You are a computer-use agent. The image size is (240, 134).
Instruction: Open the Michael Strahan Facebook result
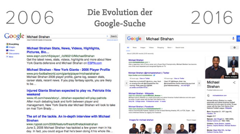(x=141, y=106)
